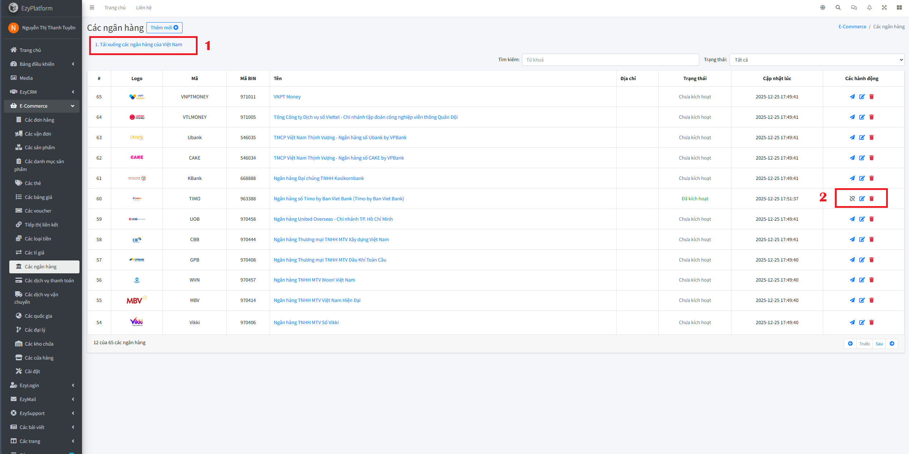Delete the KBank row
Viewport: 909px width, 454px height.
pos(871,178)
